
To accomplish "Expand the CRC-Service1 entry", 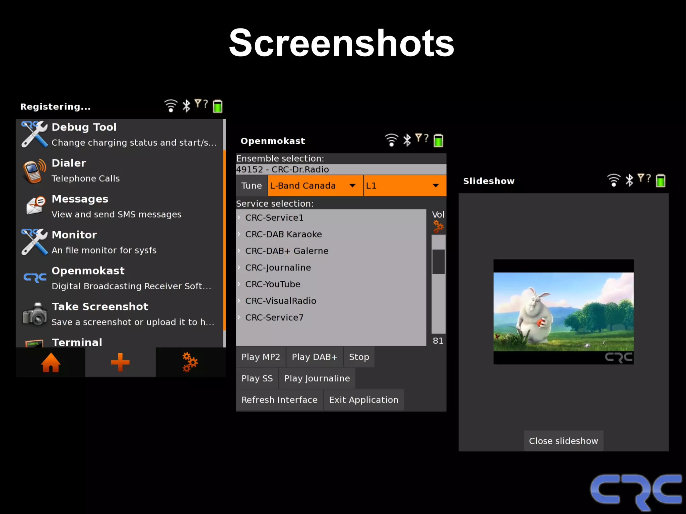I will tap(239, 218).
